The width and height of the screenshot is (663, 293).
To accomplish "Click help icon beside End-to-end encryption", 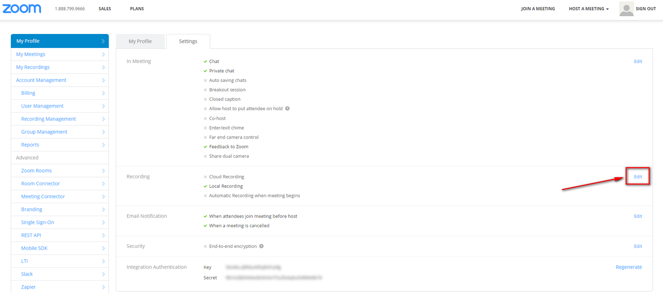I will 261,246.
